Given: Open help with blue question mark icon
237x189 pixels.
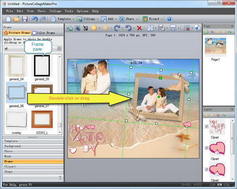Looking at the screenshot, I should pos(169,19).
